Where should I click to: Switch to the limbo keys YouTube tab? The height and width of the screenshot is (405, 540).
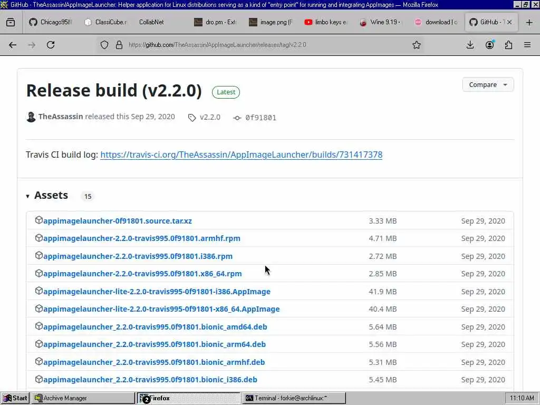tap(325, 22)
